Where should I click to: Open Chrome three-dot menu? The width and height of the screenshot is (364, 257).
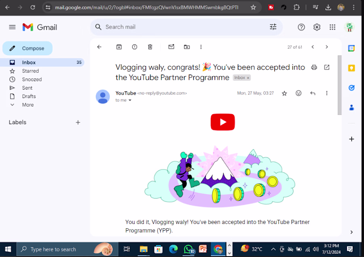pos(353,7)
